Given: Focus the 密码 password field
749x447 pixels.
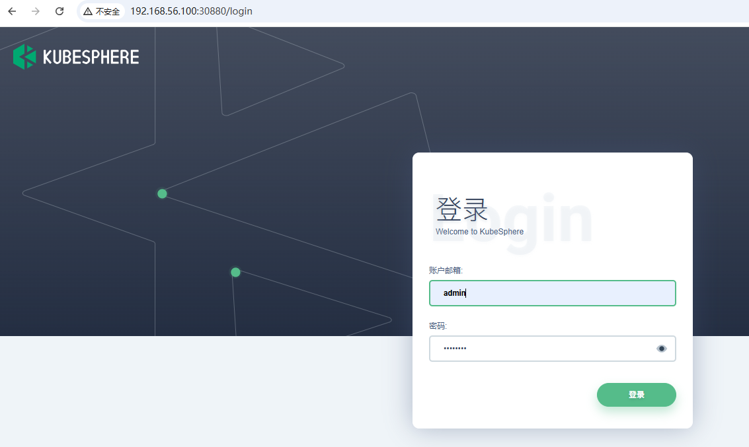Looking at the screenshot, I should (552, 349).
